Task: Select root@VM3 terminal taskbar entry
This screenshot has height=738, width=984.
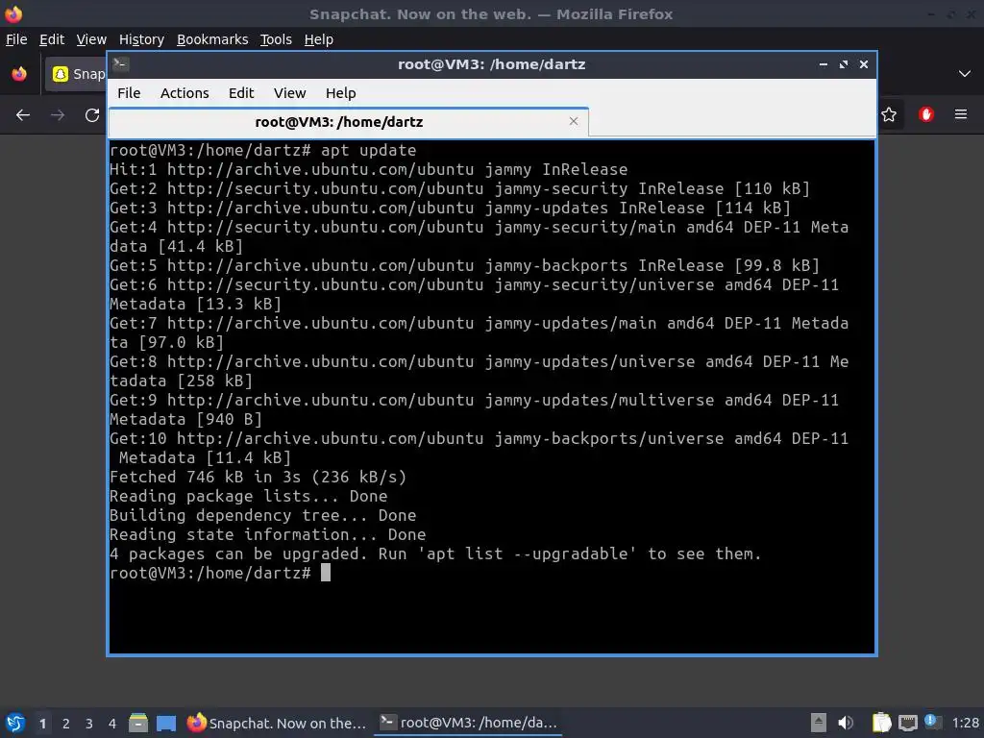Action: tap(468, 723)
